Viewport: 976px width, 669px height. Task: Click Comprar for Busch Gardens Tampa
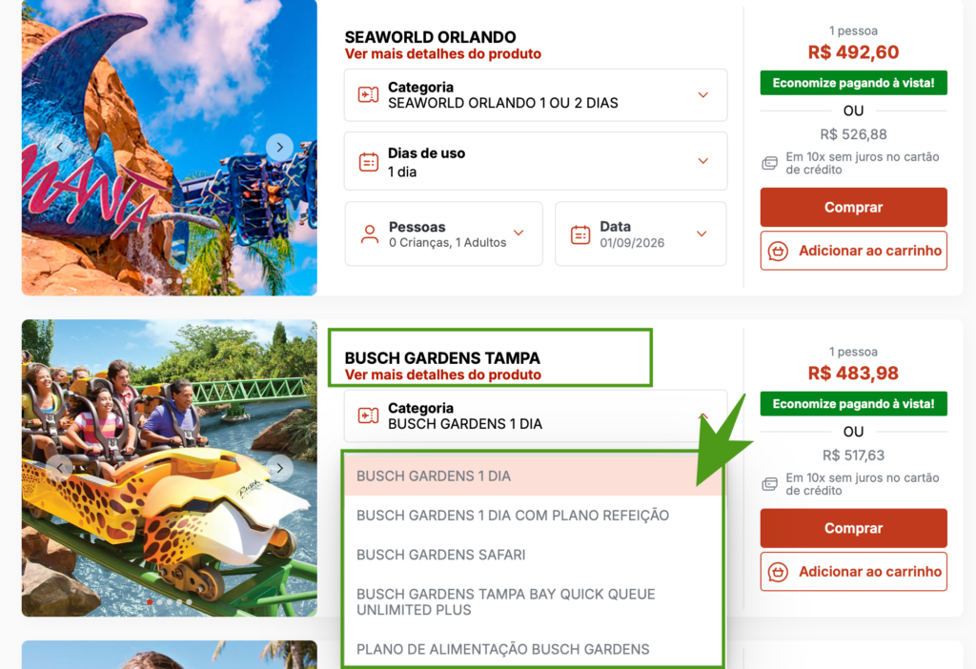(x=853, y=528)
